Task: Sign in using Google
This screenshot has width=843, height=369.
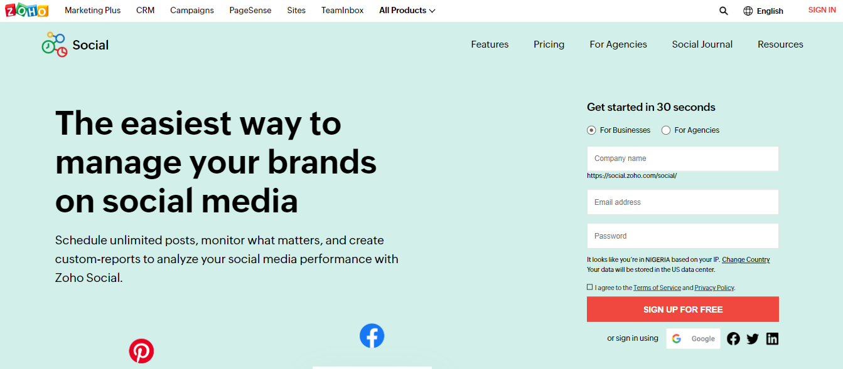Action: (x=693, y=338)
